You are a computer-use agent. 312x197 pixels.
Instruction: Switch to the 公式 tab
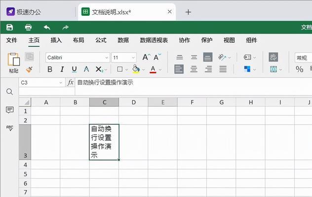[101, 40]
